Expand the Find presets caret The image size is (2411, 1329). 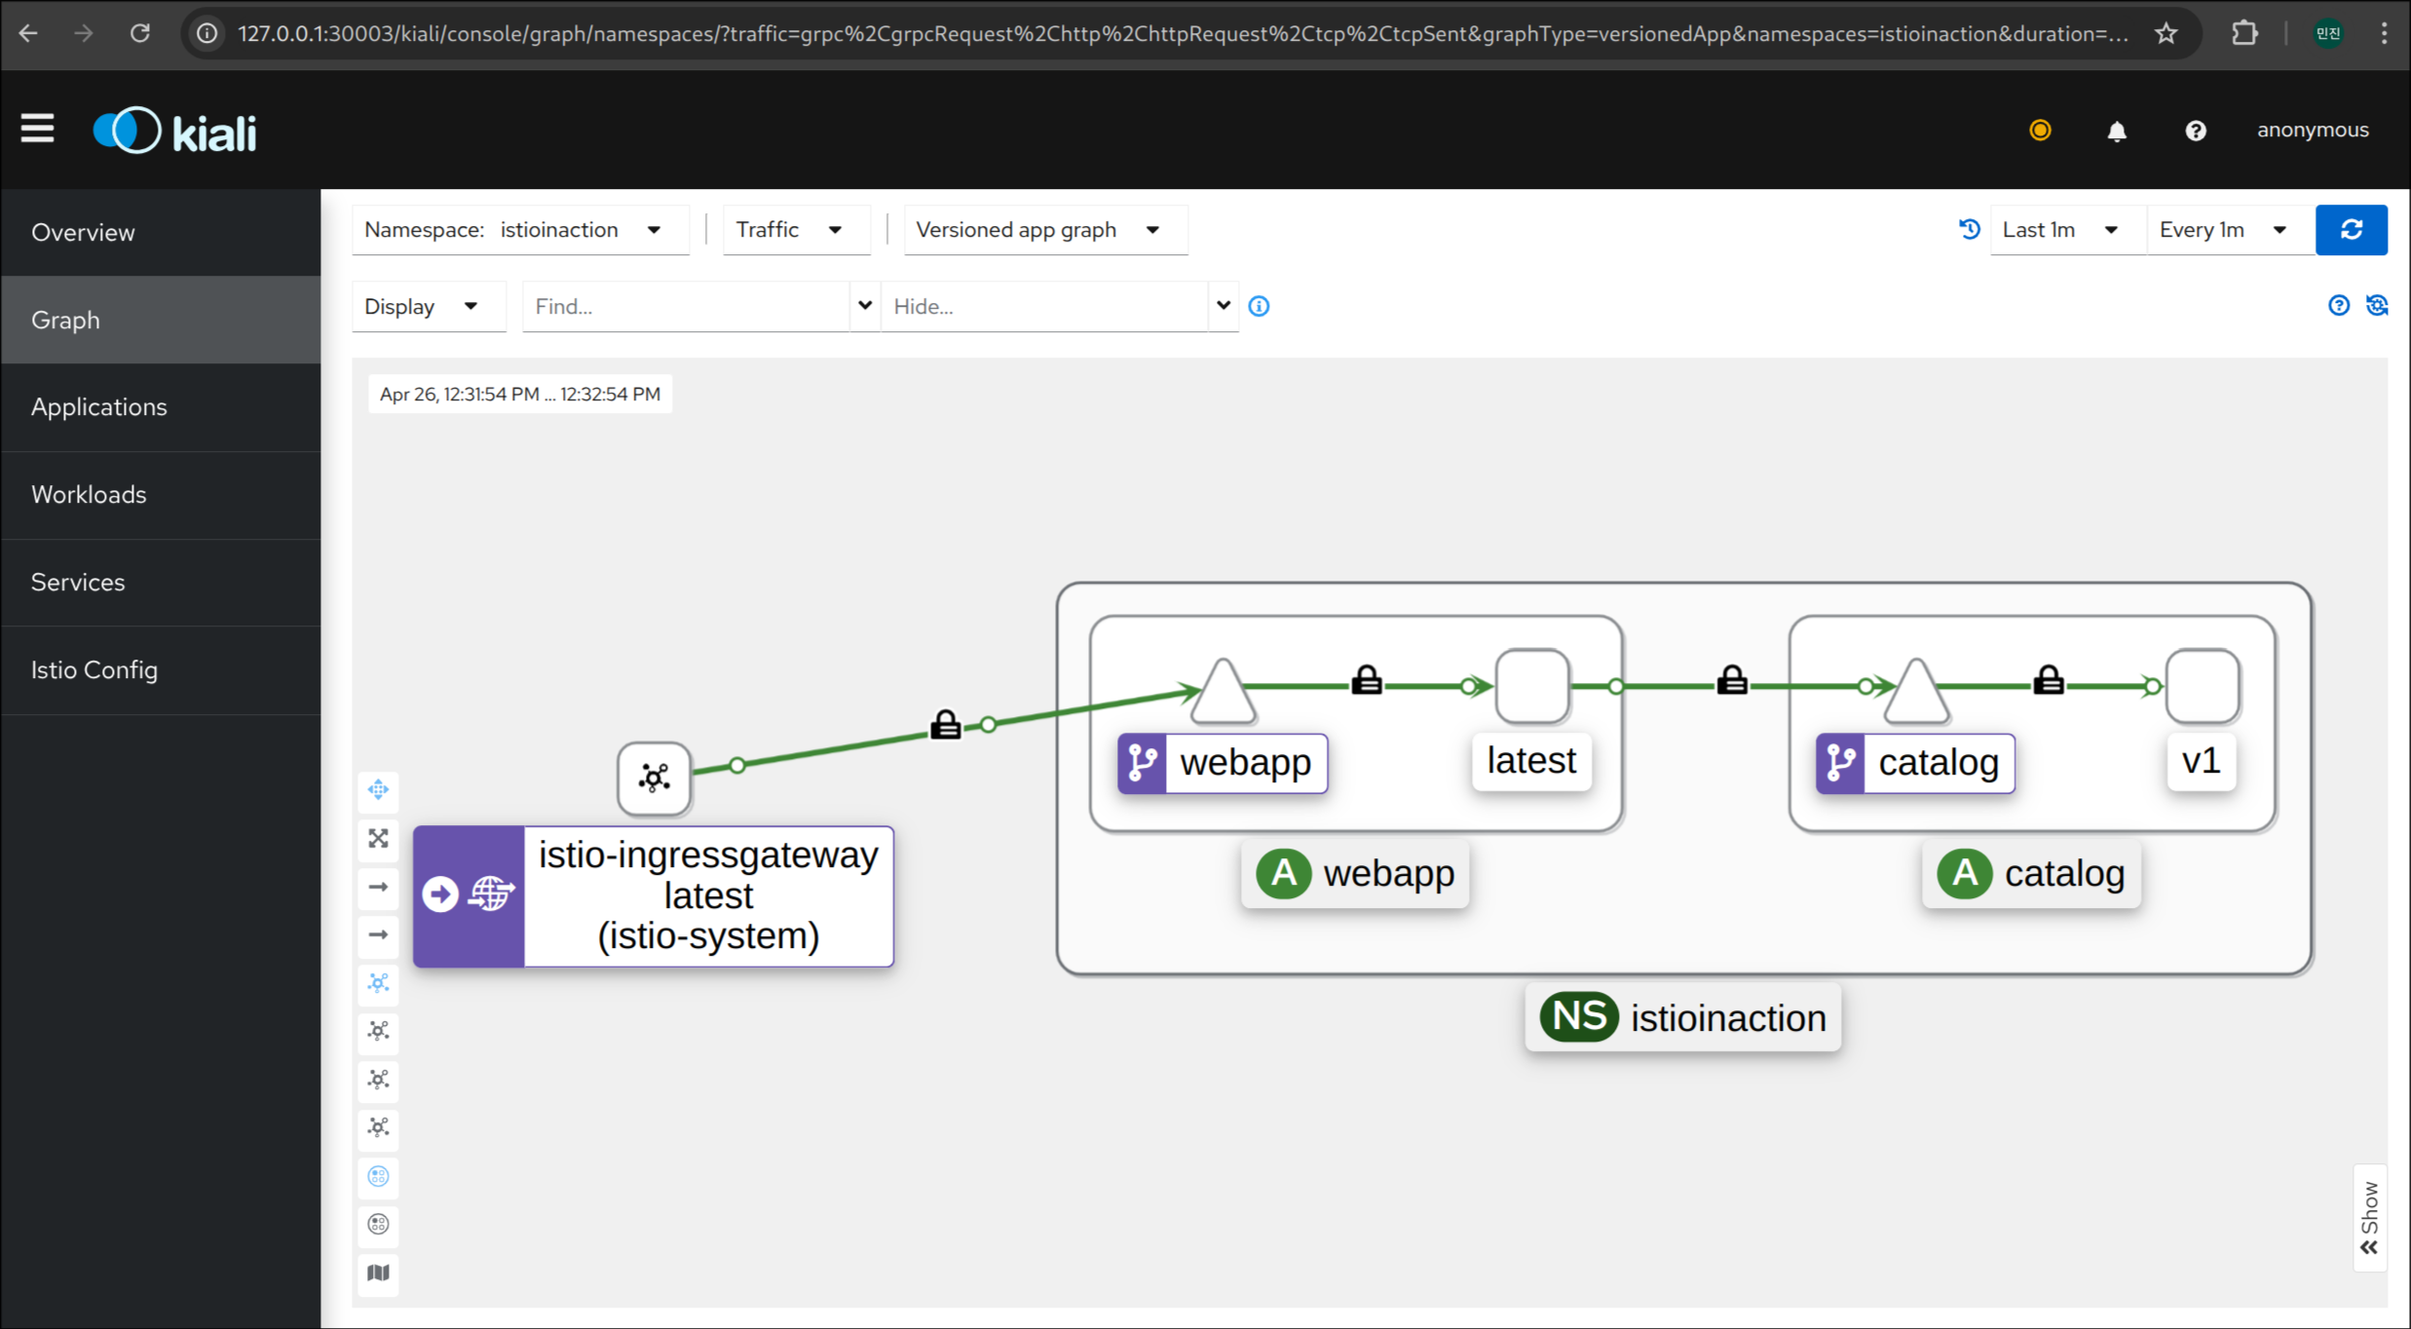[864, 306]
